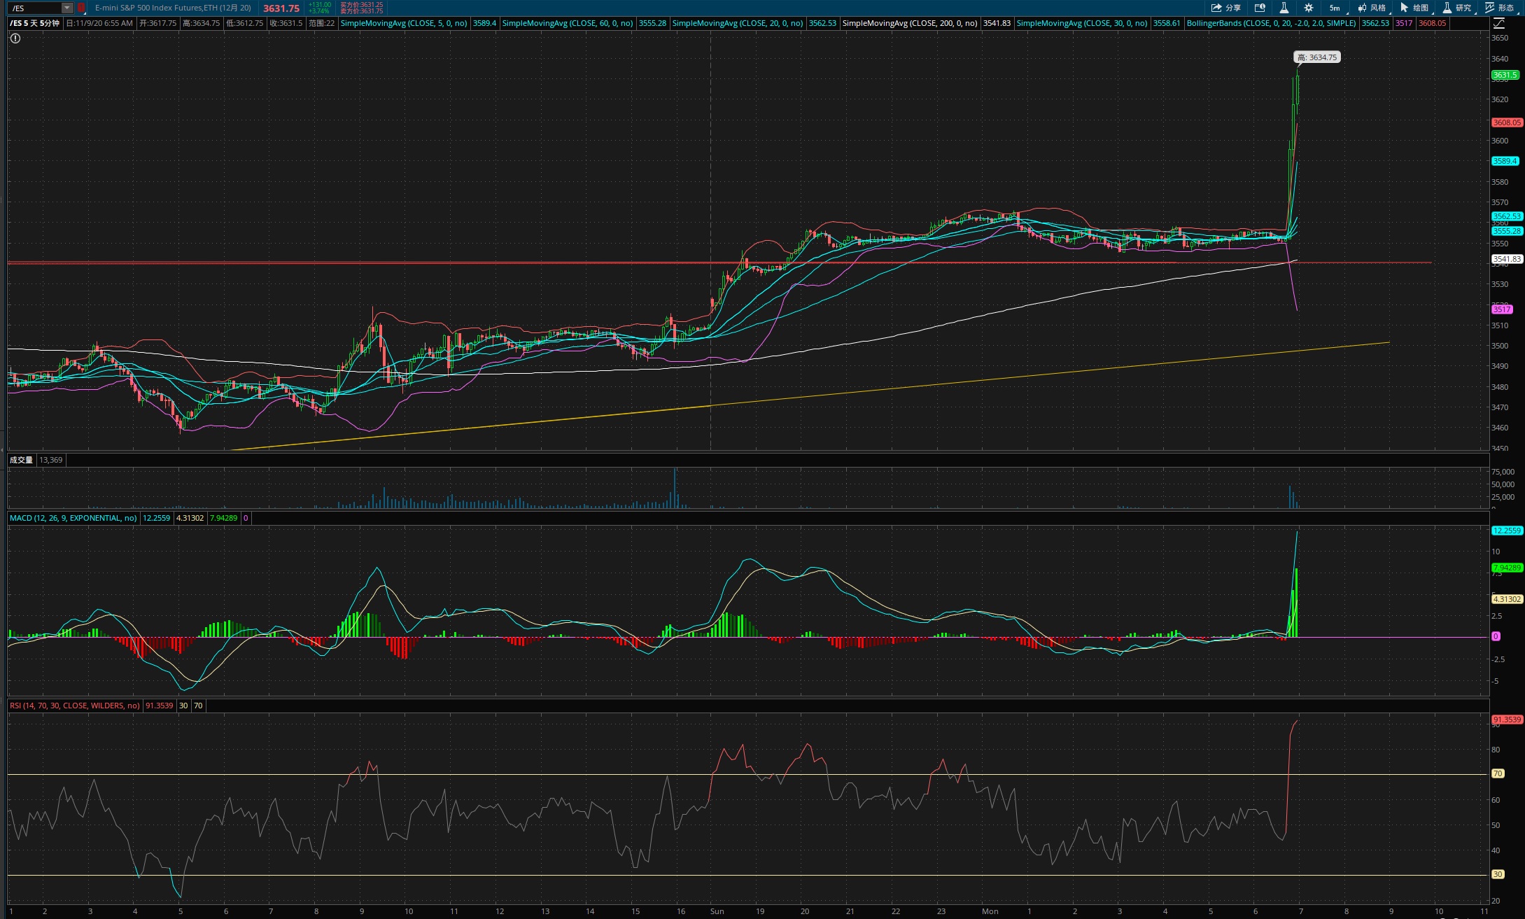The image size is (1525, 919).
Task: Open chart settings gear icon
Action: pos(1309,8)
